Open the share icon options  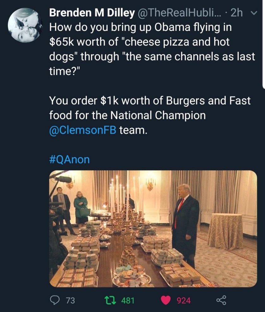(x=221, y=300)
